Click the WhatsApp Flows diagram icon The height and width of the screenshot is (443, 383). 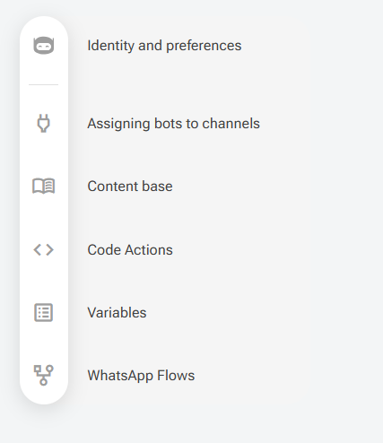(44, 375)
